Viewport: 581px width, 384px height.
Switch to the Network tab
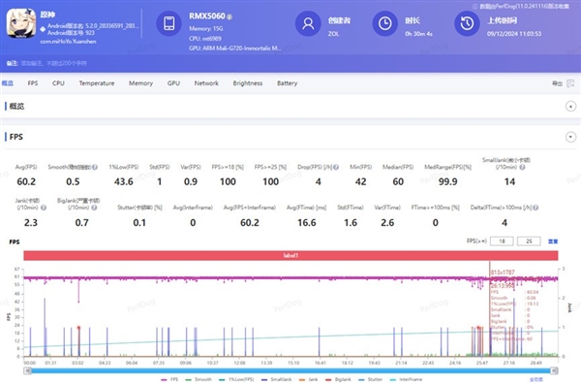[206, 83]
